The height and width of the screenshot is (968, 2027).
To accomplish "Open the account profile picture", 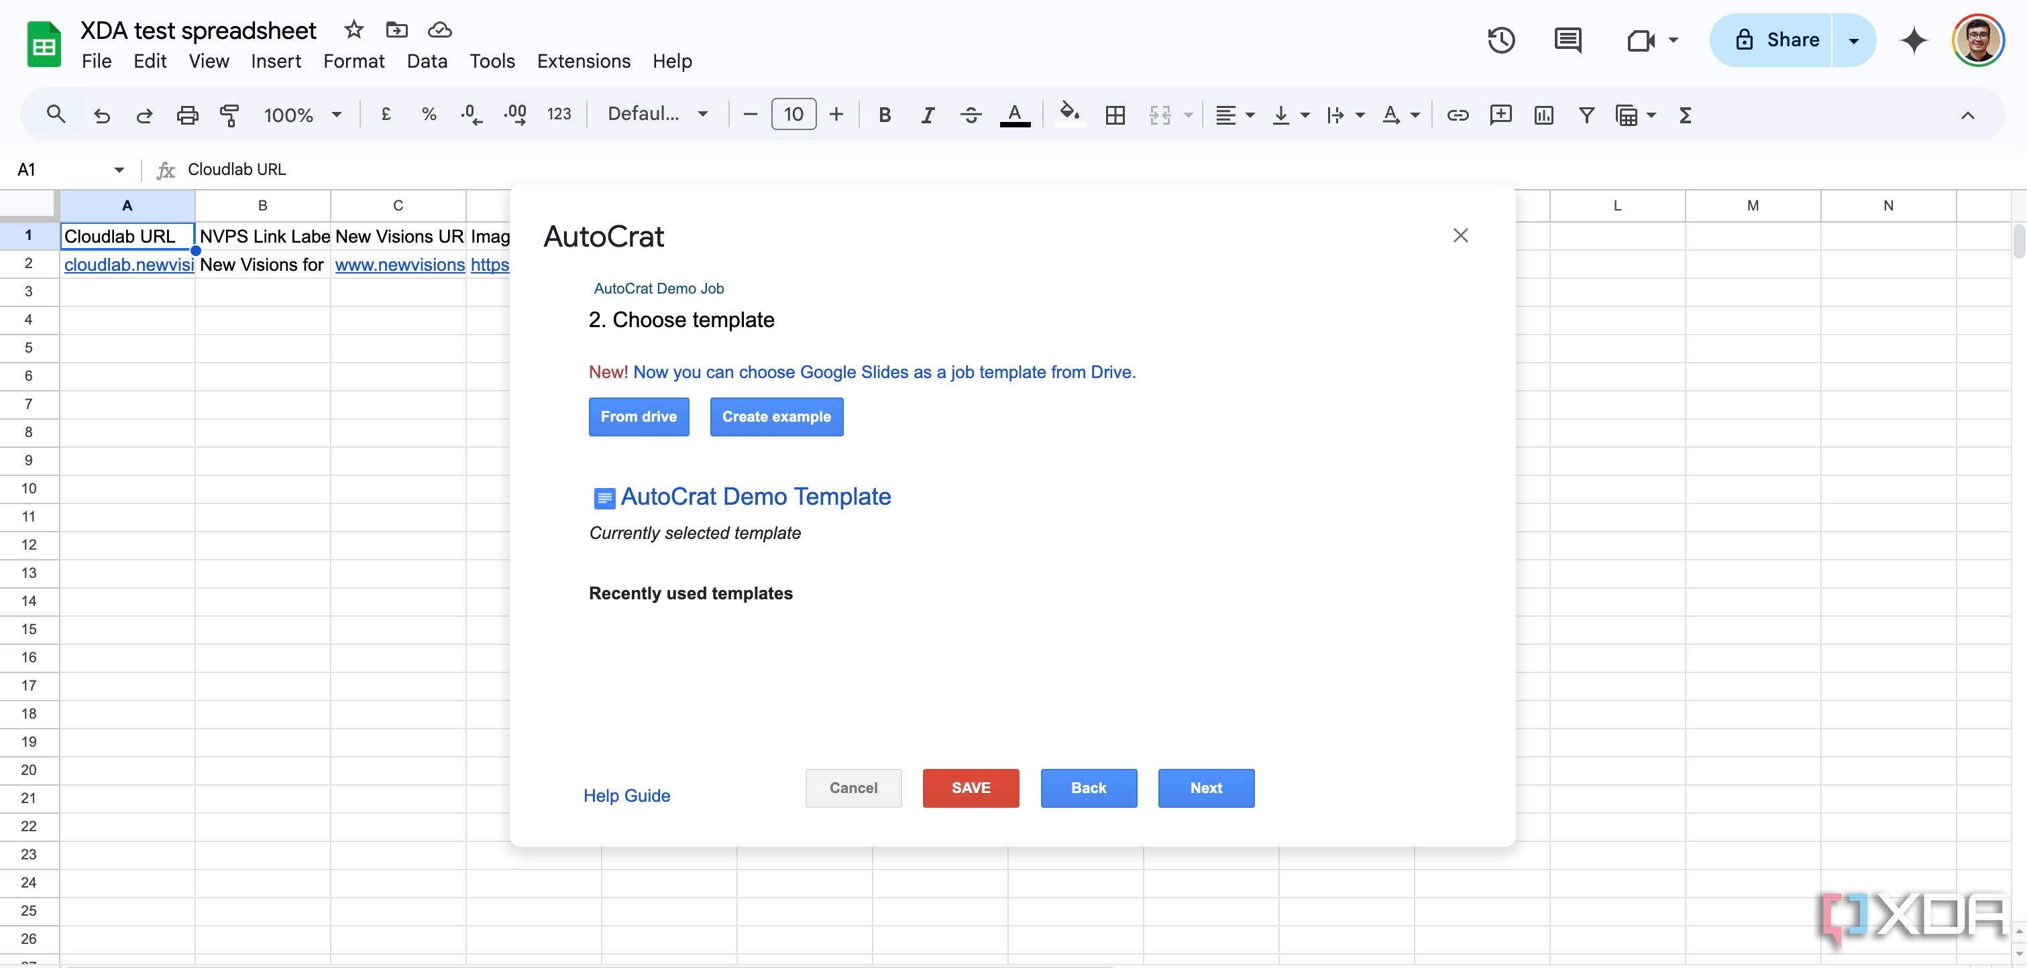I will coord(1977,40).
